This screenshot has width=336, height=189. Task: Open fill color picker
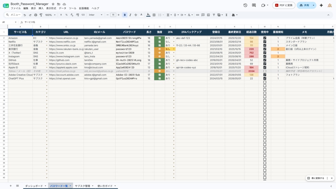point(148,15)
